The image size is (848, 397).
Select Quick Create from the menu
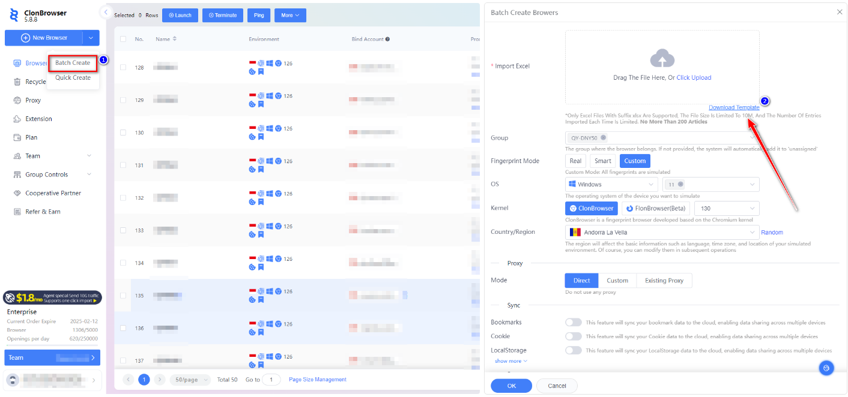click(73, 77)
